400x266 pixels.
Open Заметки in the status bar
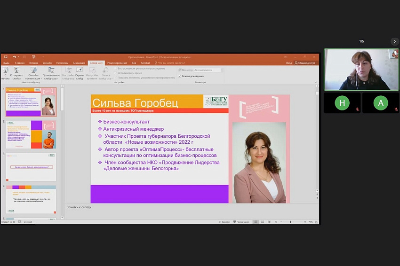225,222
